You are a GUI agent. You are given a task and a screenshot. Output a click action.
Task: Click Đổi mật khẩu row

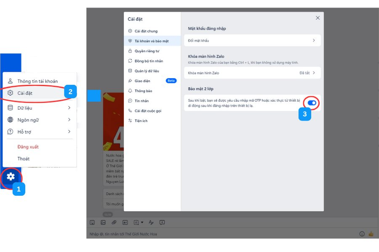coord(252,40)
